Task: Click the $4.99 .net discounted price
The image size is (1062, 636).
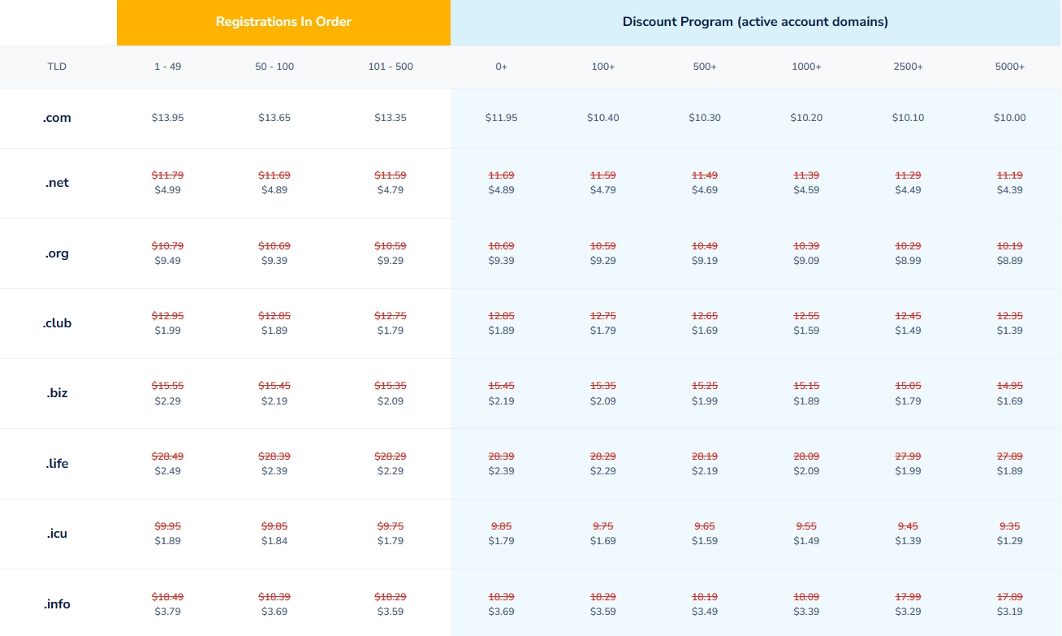Action: click(167, 190)
